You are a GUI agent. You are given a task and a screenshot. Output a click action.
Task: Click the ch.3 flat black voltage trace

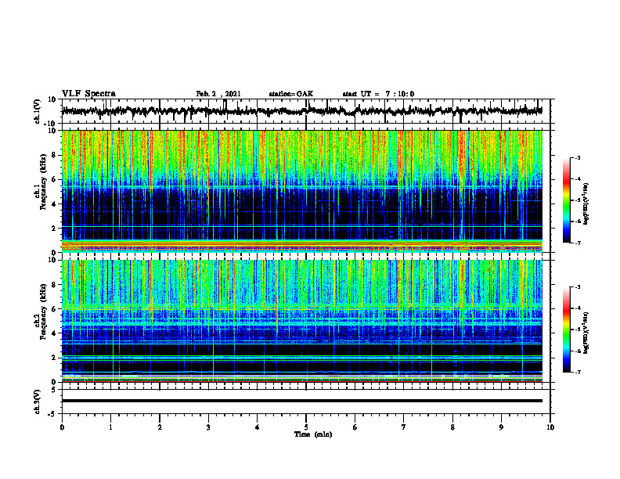point(301,401)
